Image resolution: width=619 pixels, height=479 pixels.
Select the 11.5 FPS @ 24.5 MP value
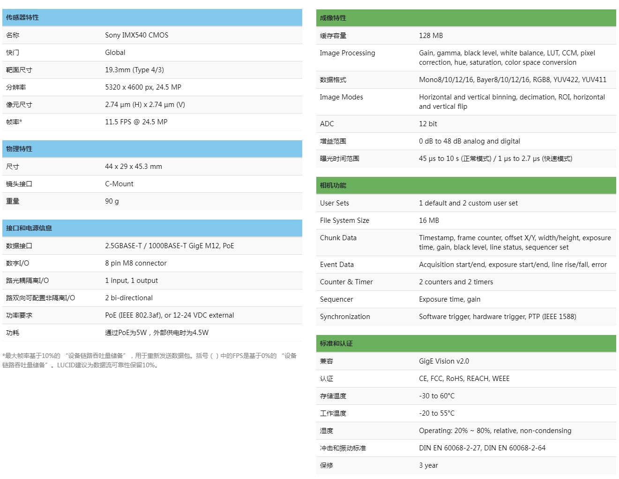pos(136,122)
